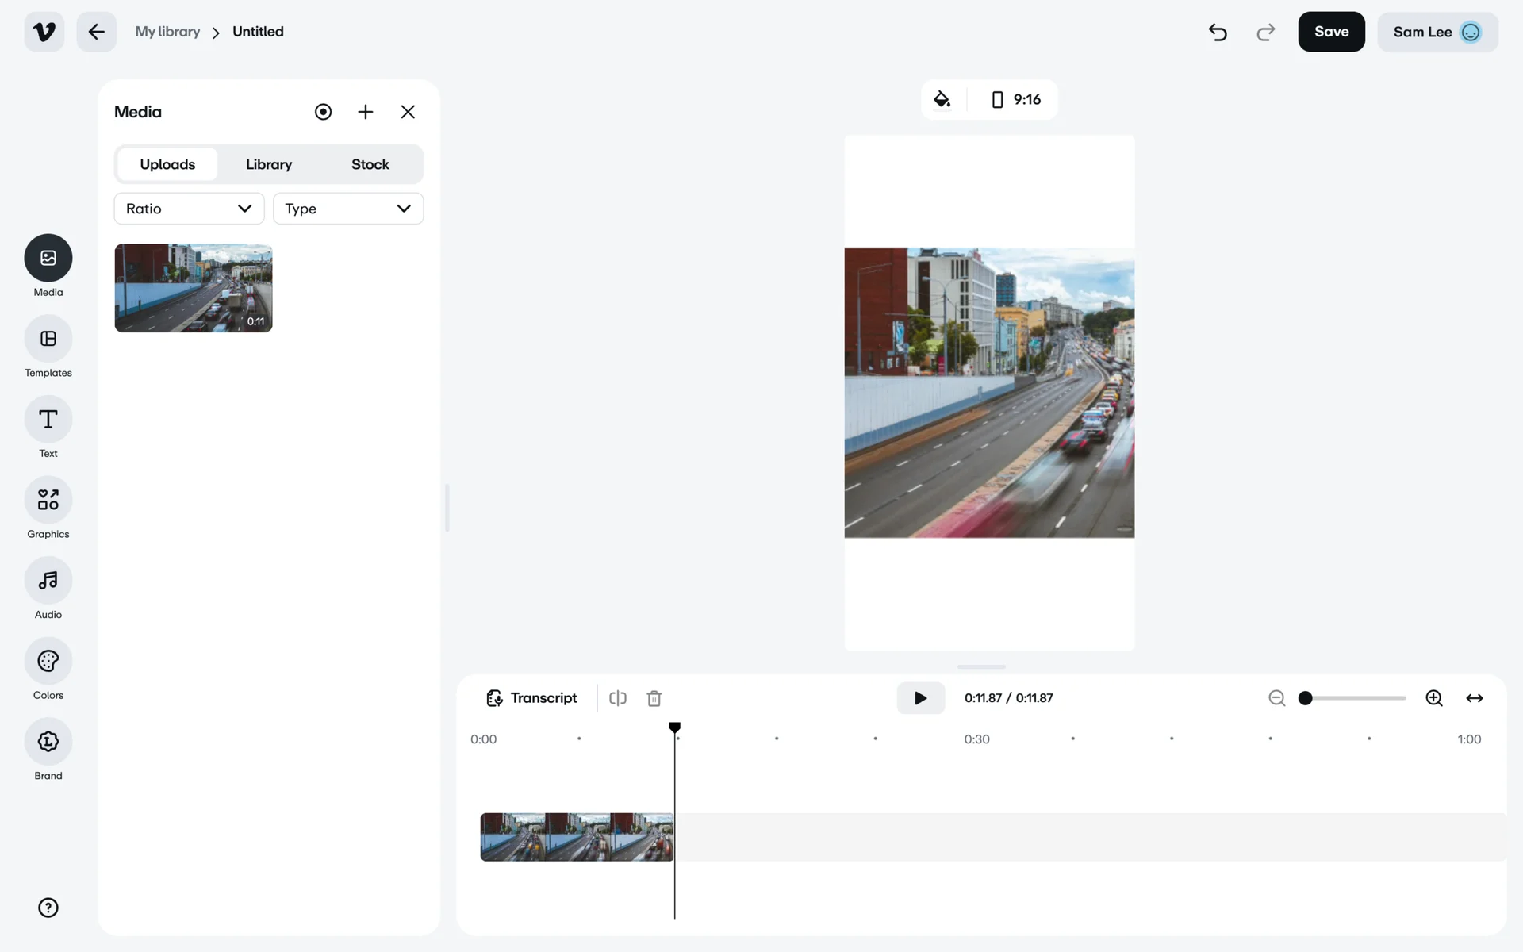Click the plus icon to add media

click(x=365, y=112)
